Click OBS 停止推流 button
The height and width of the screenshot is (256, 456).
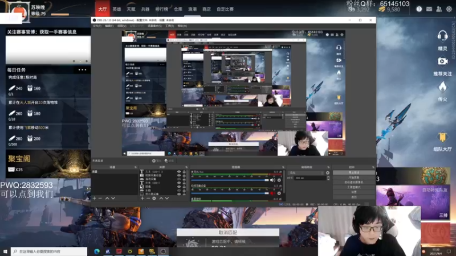(x=354, y=172)
